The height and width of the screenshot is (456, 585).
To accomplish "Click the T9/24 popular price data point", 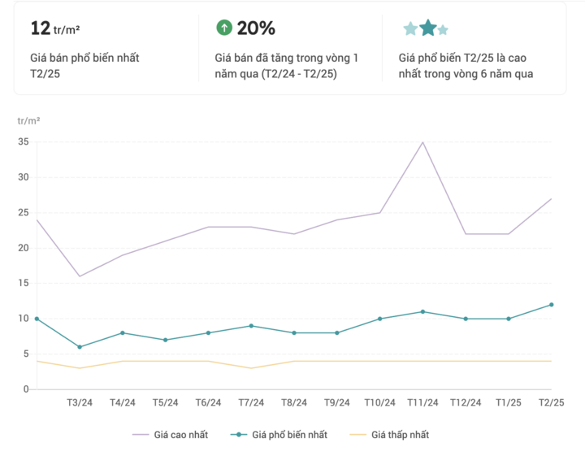I will pos(337,332).
